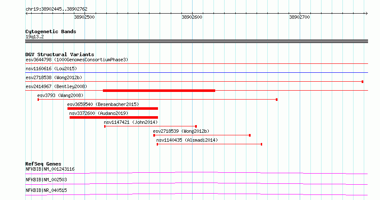Click the 38902700 ruler position label
The width and height of the screenshot is (380, 200).
300,17
